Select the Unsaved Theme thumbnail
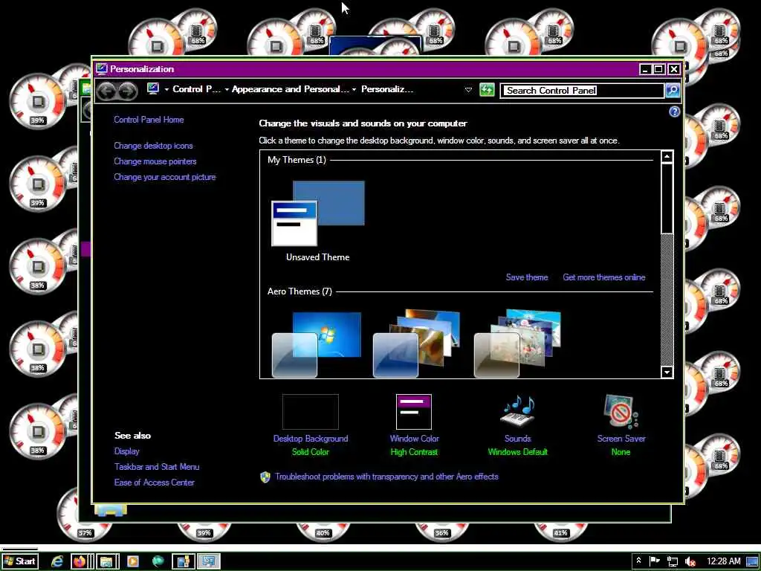The image size is (761, 571). pyautogui.click(x=318, y=213)
